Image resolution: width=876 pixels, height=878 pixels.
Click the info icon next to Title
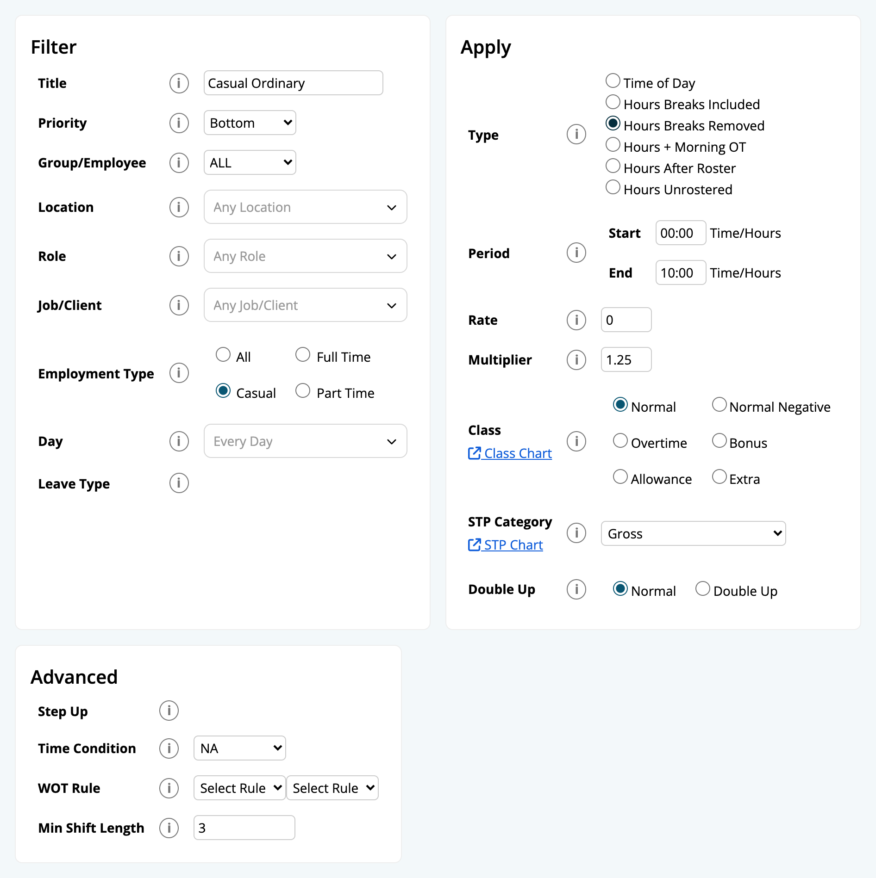179,83
